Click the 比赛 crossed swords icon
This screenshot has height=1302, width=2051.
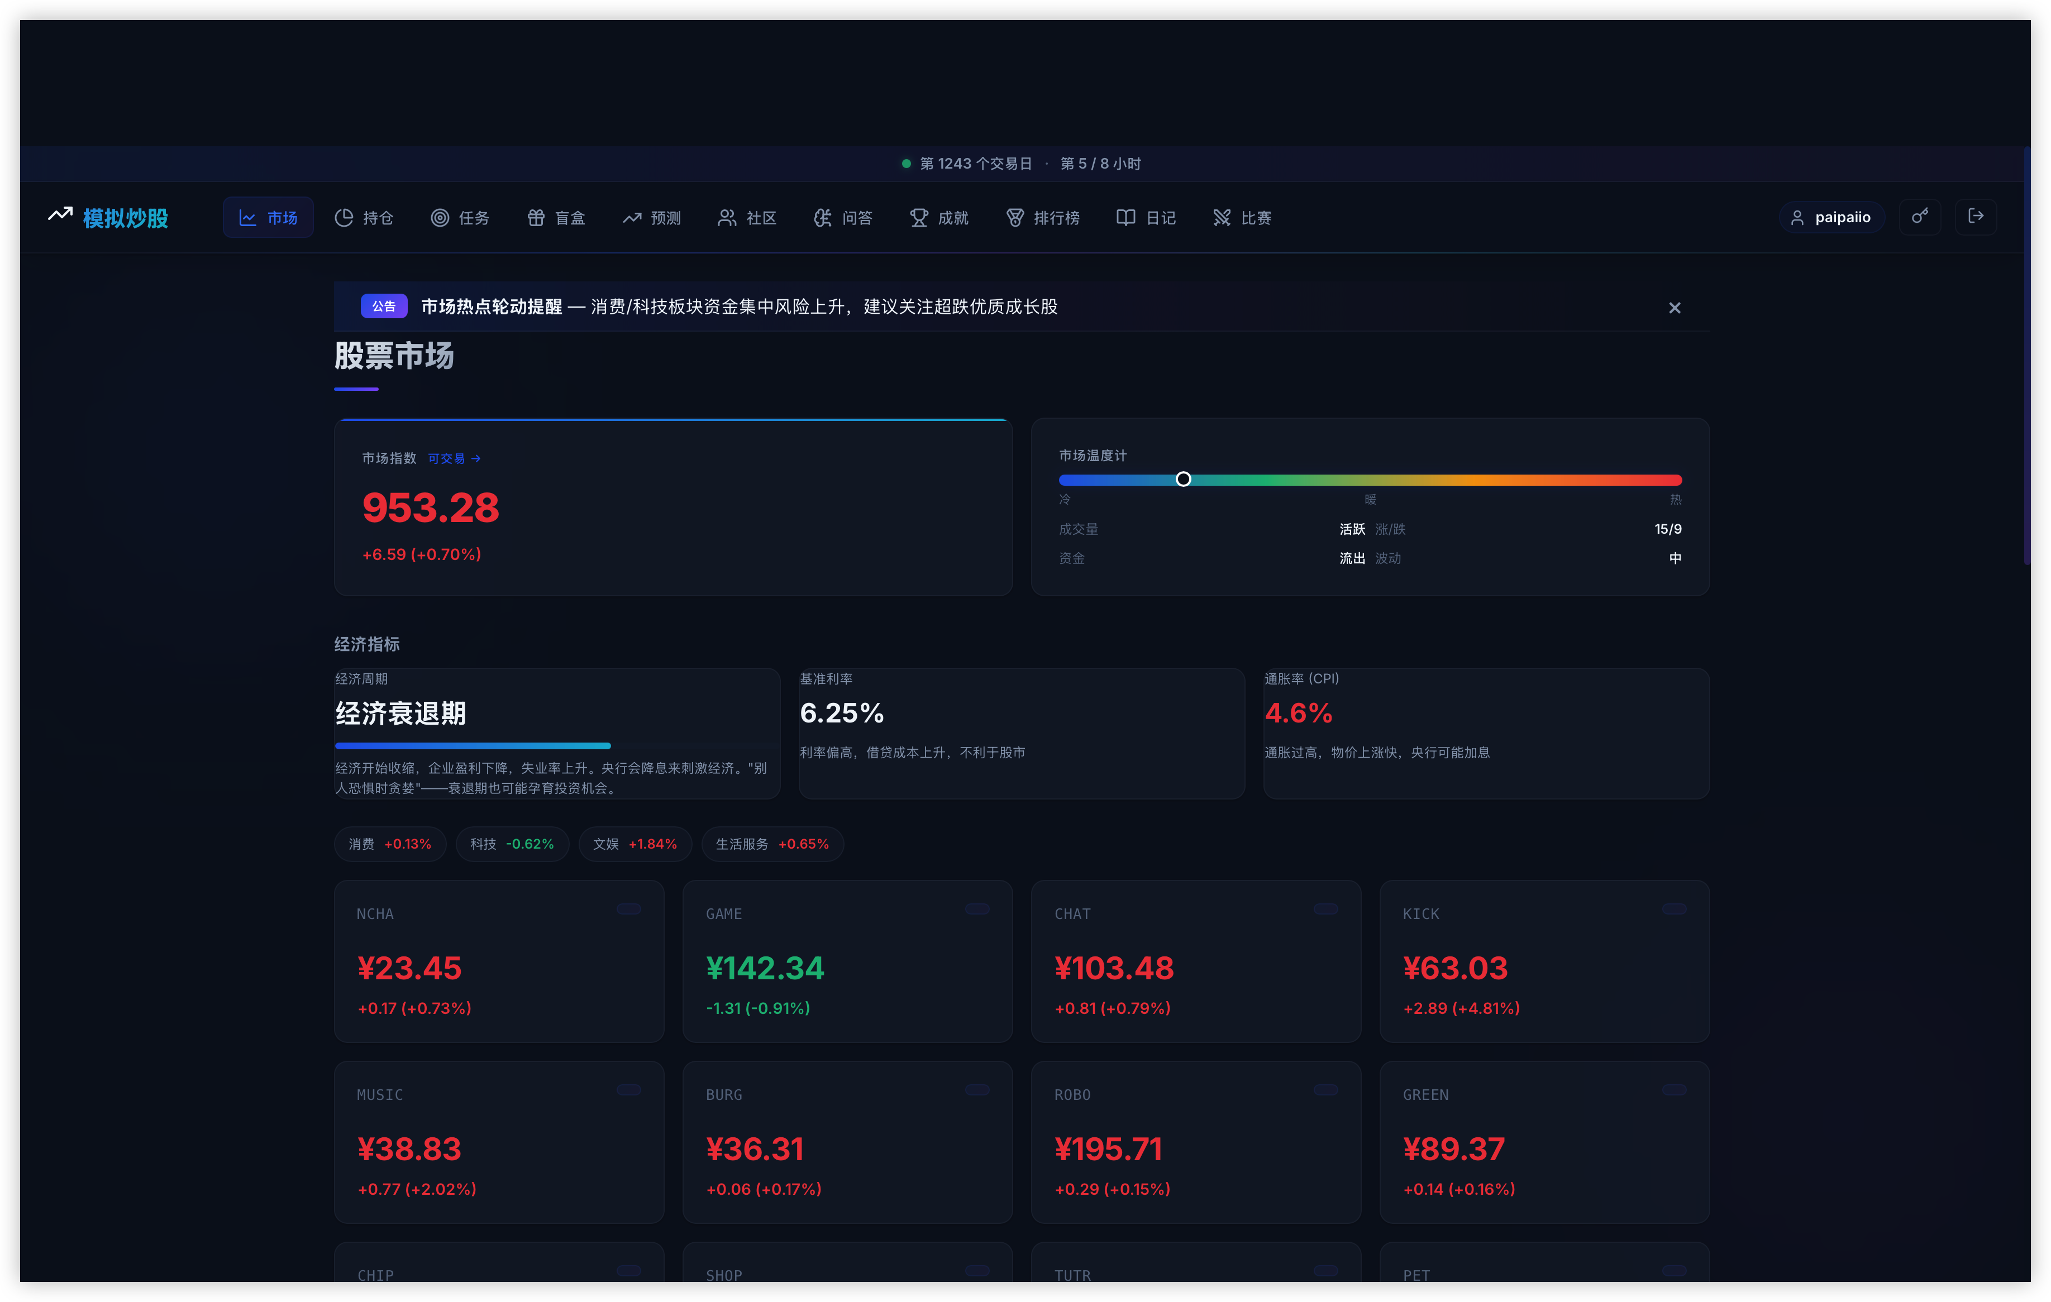pyautogui.click(x=1222, y=218)
